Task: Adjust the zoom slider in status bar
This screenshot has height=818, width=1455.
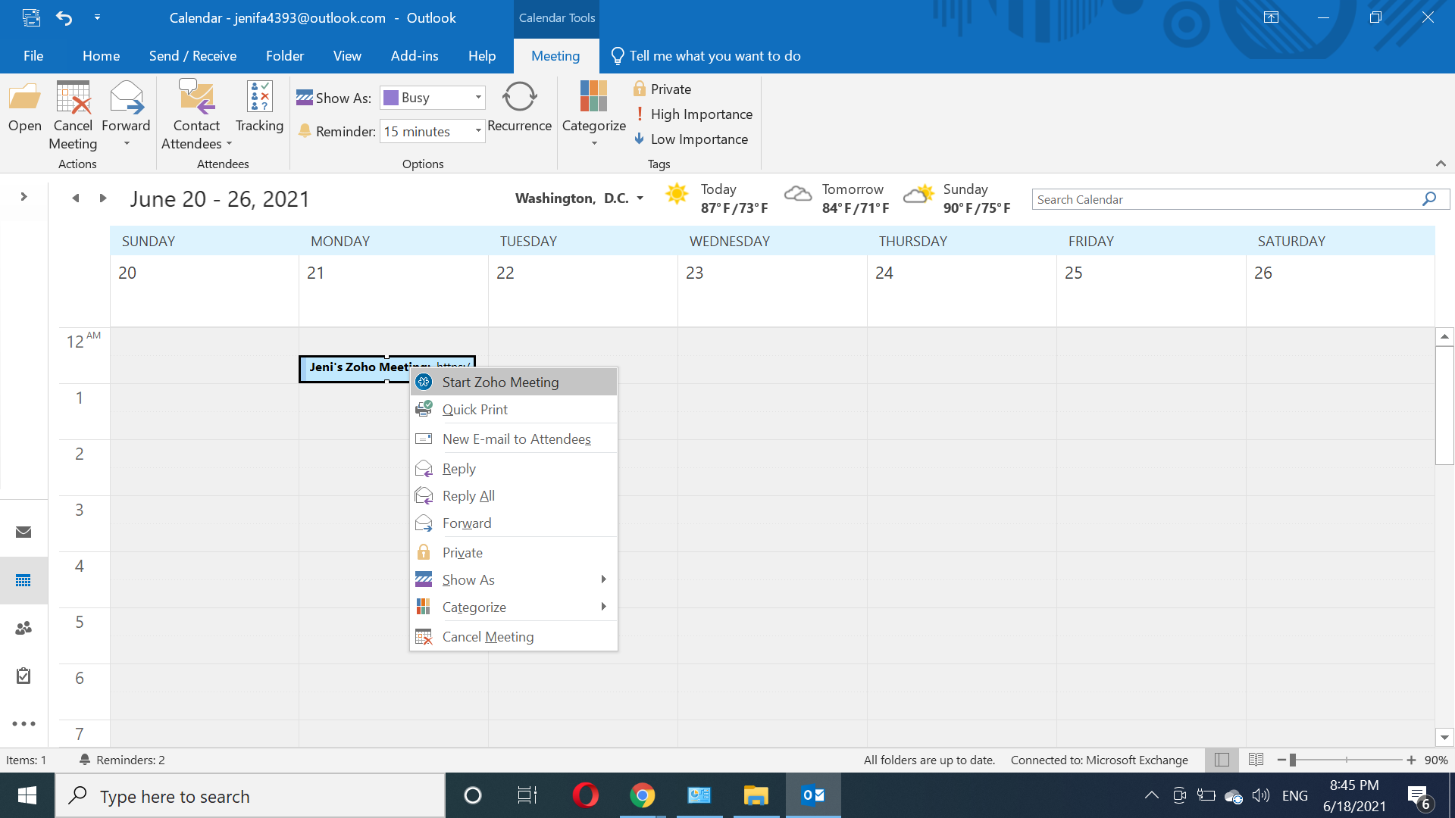Action: 1293,760
